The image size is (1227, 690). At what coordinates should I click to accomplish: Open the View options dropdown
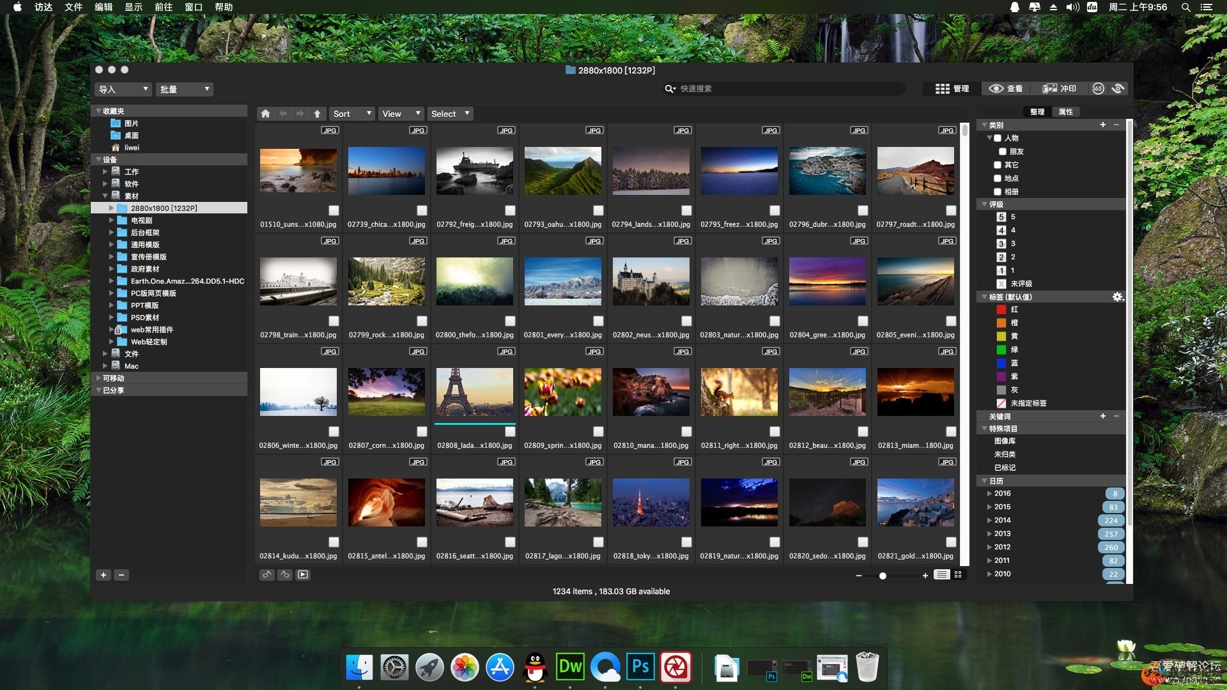tap(399, 114)
